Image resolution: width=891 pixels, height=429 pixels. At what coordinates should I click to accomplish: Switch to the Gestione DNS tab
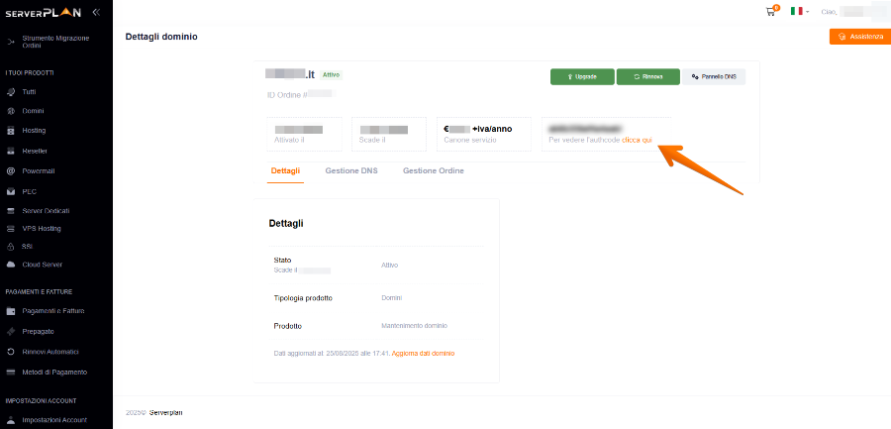[x=350, y=171]
